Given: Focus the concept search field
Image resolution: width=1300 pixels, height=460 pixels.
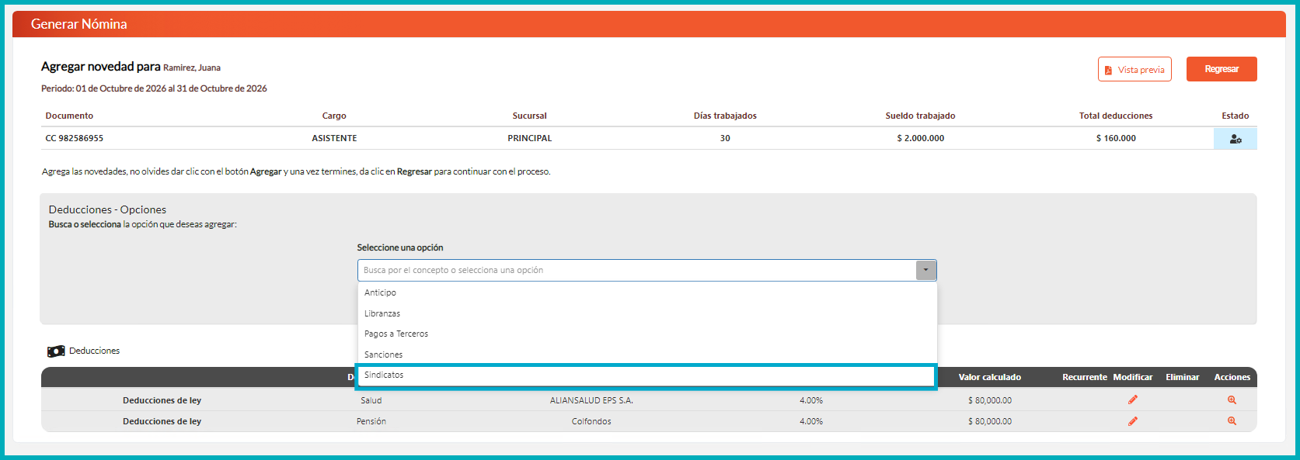Looking at the screenshot, I should click(637, 270).
